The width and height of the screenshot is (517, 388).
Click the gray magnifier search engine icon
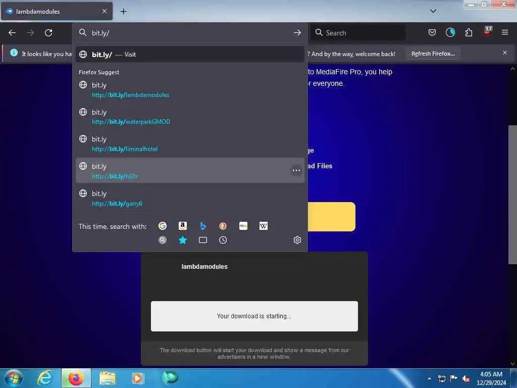[x=162, y=240]
